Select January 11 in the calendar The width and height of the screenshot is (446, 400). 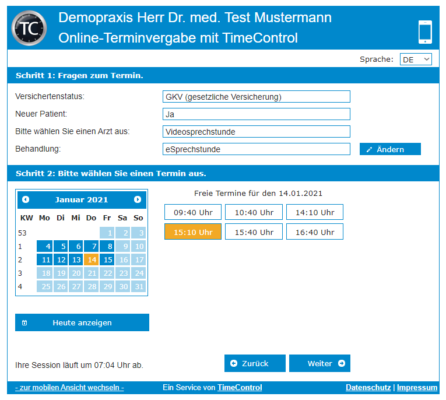coord(45,259)
